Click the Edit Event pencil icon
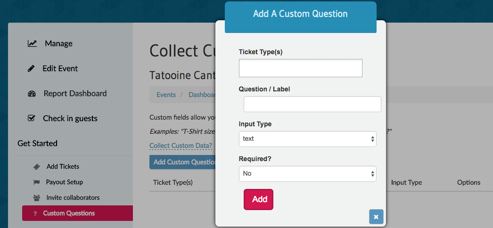Viewport: 493px width, 228px height. 31,69
